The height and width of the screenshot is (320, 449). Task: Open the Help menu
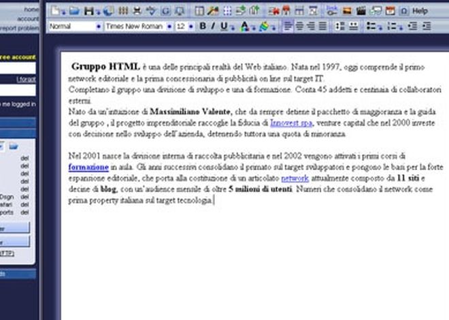pyautogui.click(x=420, y=11)
